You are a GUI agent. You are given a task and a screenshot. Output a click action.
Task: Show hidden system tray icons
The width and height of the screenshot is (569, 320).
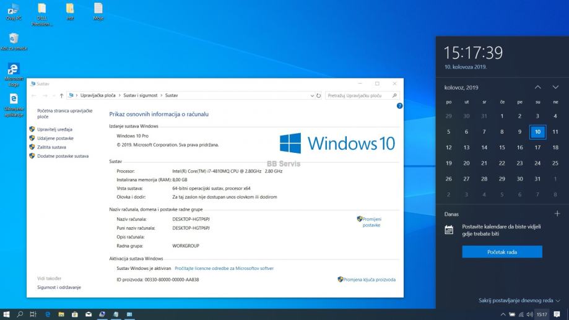[503, 314]
